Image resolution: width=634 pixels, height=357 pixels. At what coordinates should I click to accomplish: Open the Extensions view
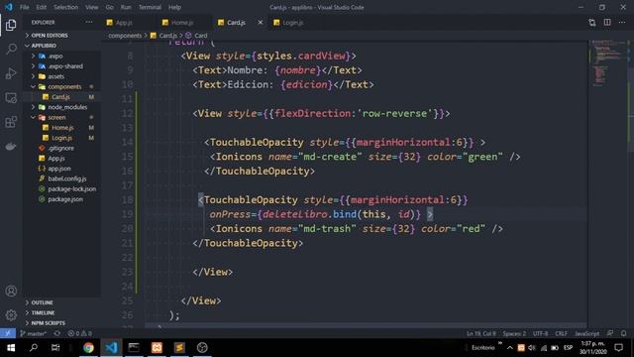11,122
